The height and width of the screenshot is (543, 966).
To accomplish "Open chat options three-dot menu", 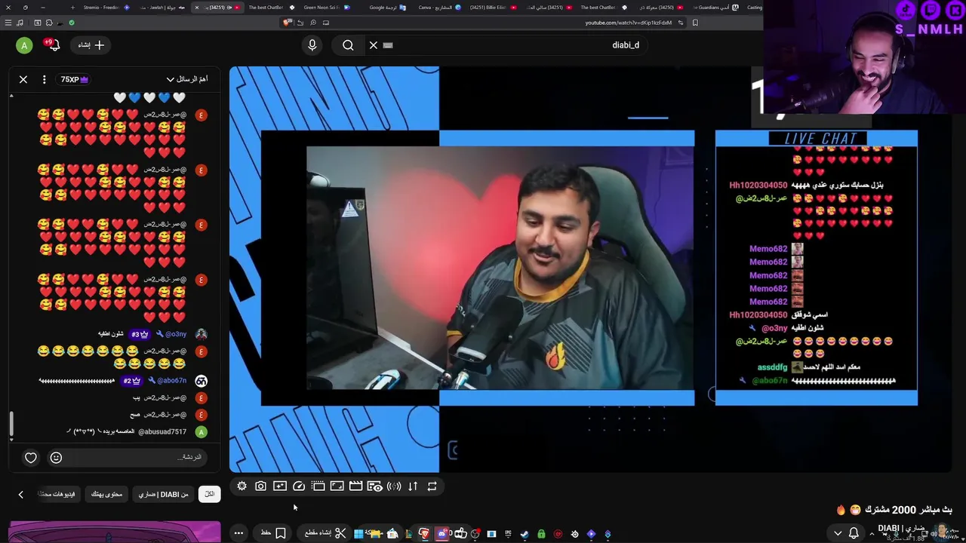I will coord(45,79).
